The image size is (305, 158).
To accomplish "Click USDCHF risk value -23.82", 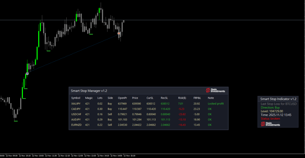I will click(x=182, y=114).
